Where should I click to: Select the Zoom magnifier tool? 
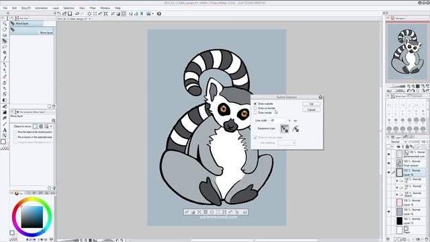(x=5, y=24)
